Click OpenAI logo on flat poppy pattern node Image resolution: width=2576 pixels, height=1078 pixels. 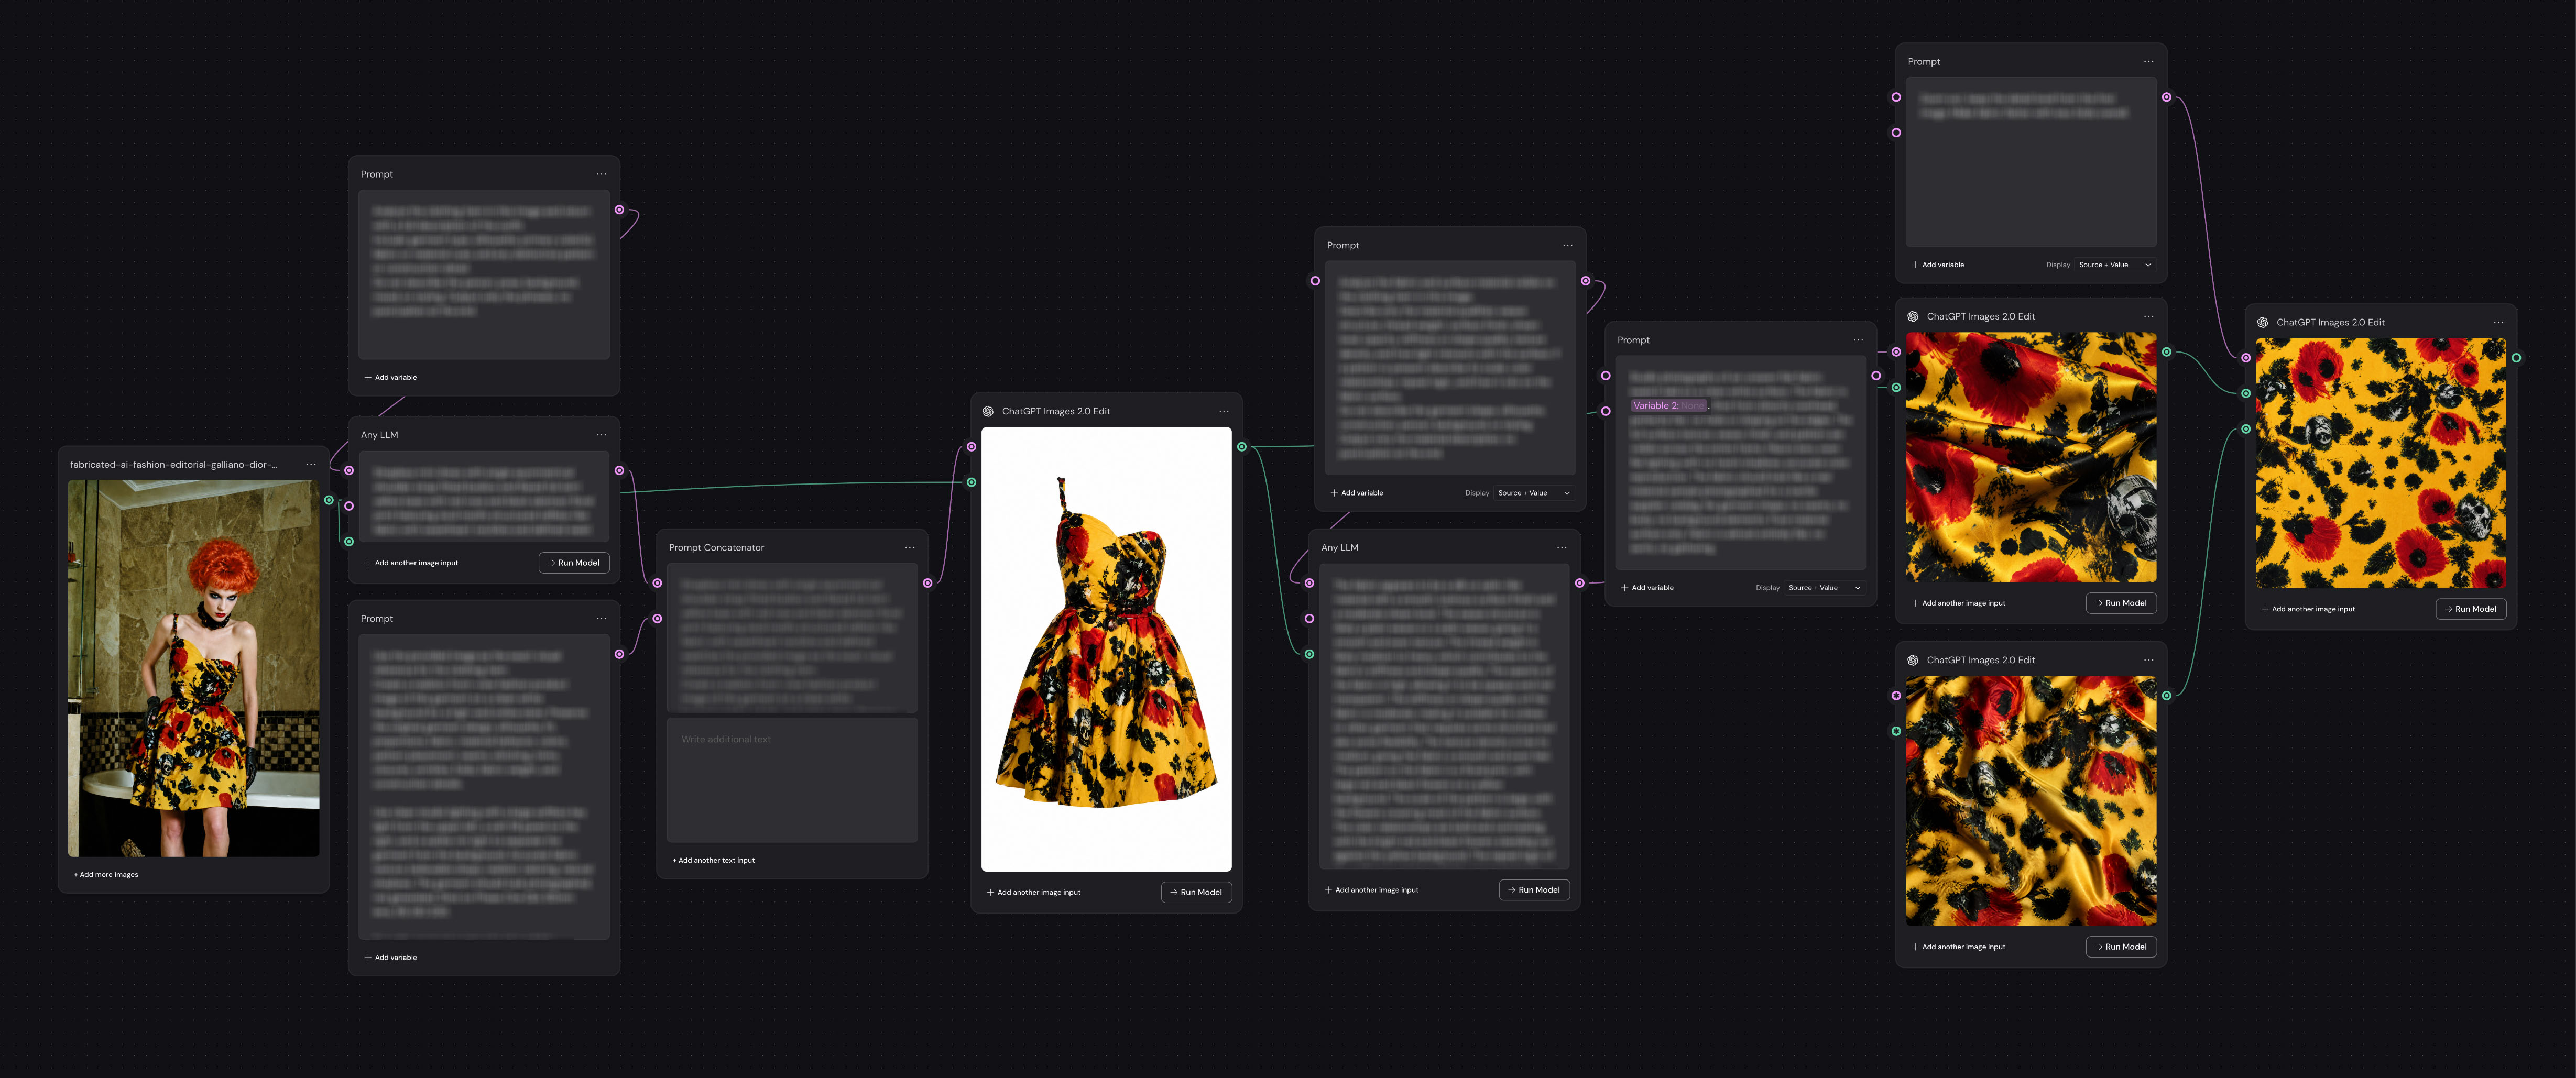click(2263, 322)
